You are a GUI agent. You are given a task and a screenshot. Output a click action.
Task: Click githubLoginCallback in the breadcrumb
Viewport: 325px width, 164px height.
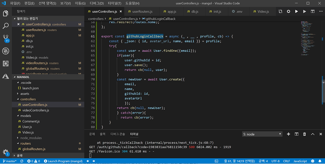coord(161,19)
